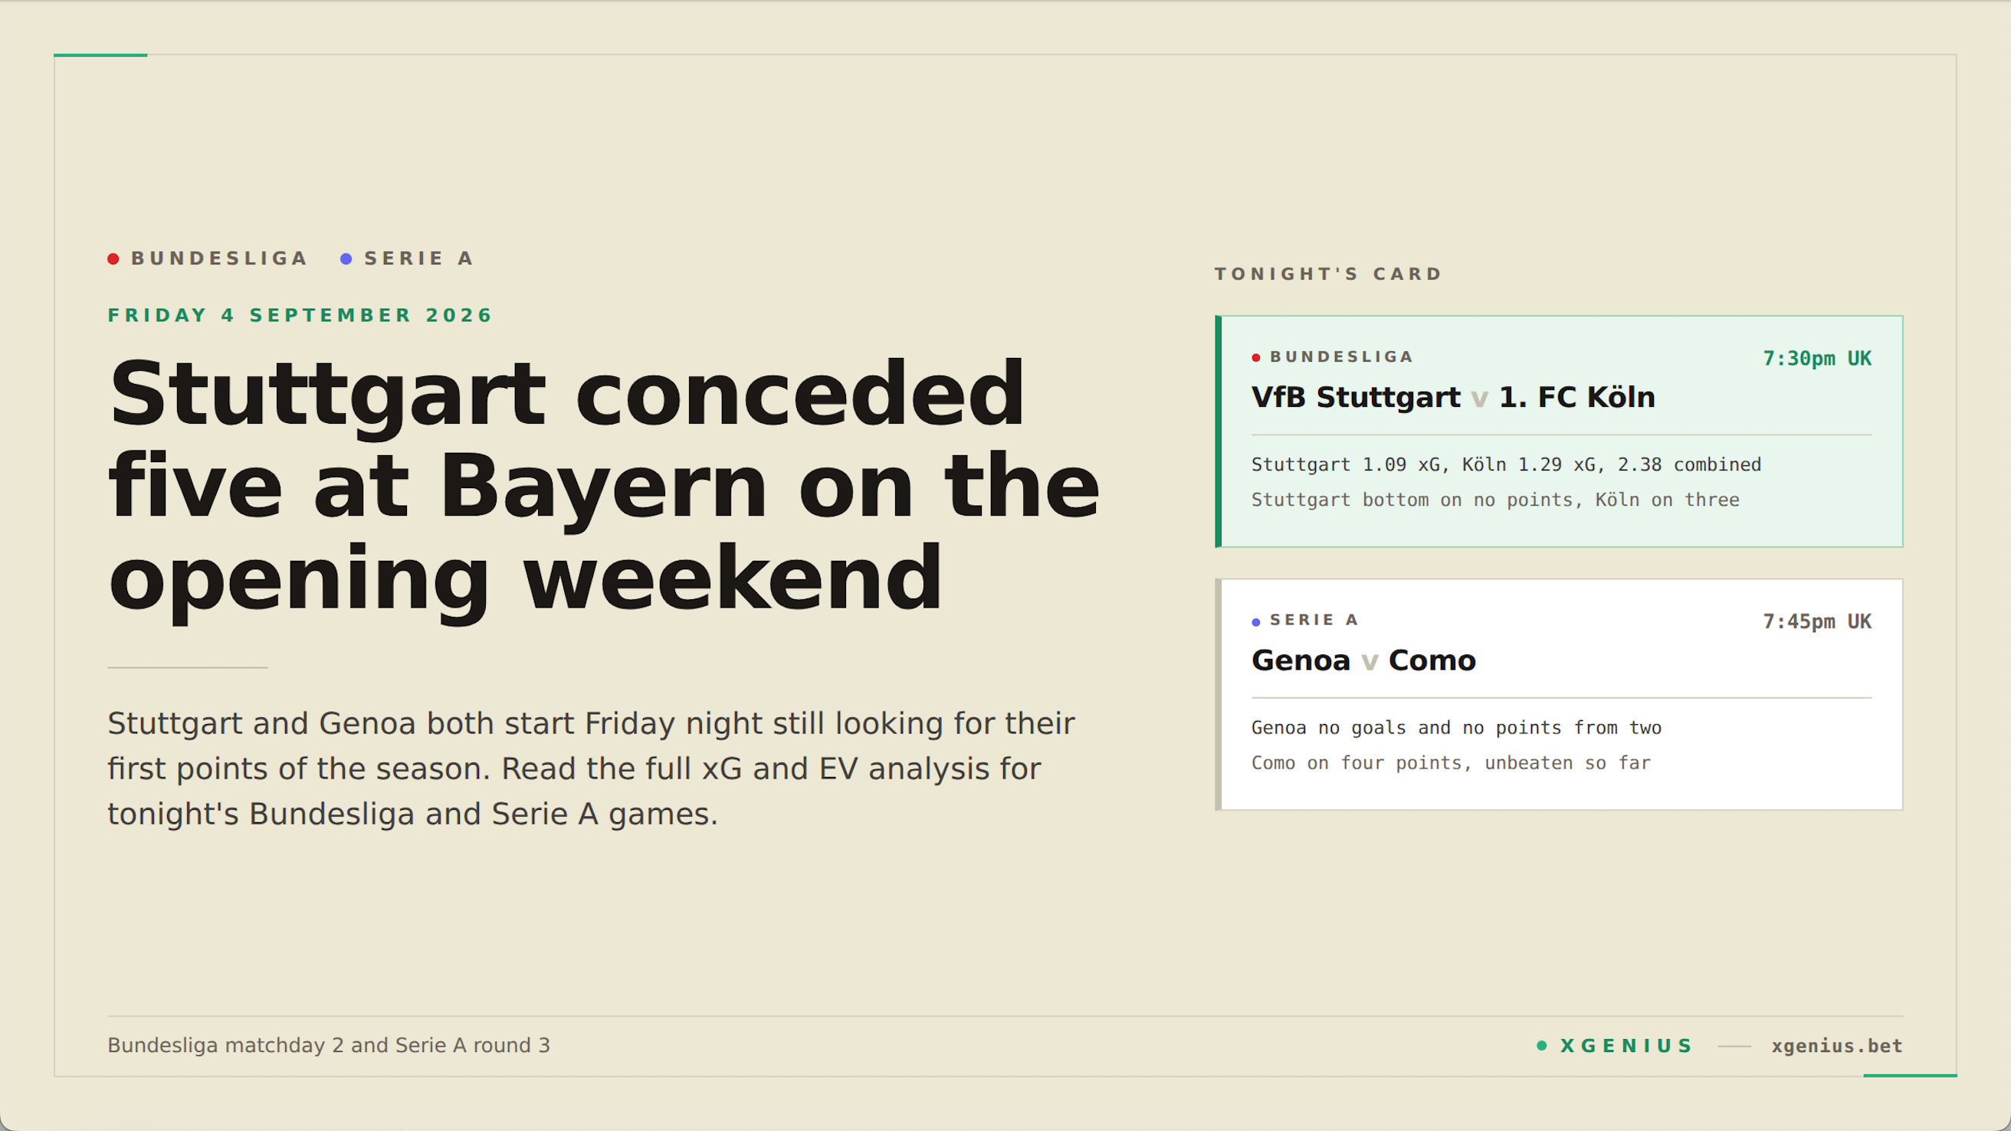Click the Stuttgart 1.09 xG stats line
2011x1131 pixels.
point(1506,464)
